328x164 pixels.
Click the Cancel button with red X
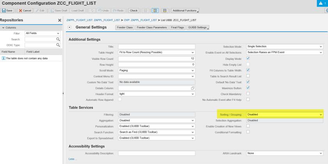coord(25,11)
